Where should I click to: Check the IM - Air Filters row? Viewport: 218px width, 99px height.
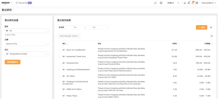click(59, 76)
